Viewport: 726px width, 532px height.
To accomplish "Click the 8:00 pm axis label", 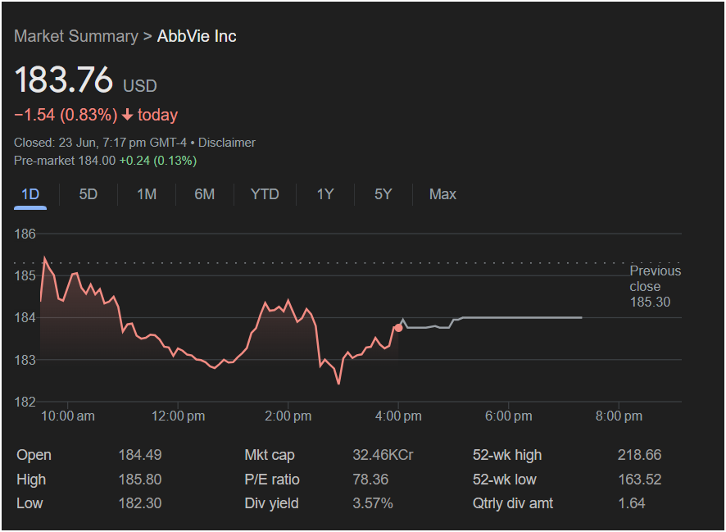I will [619, 416].
